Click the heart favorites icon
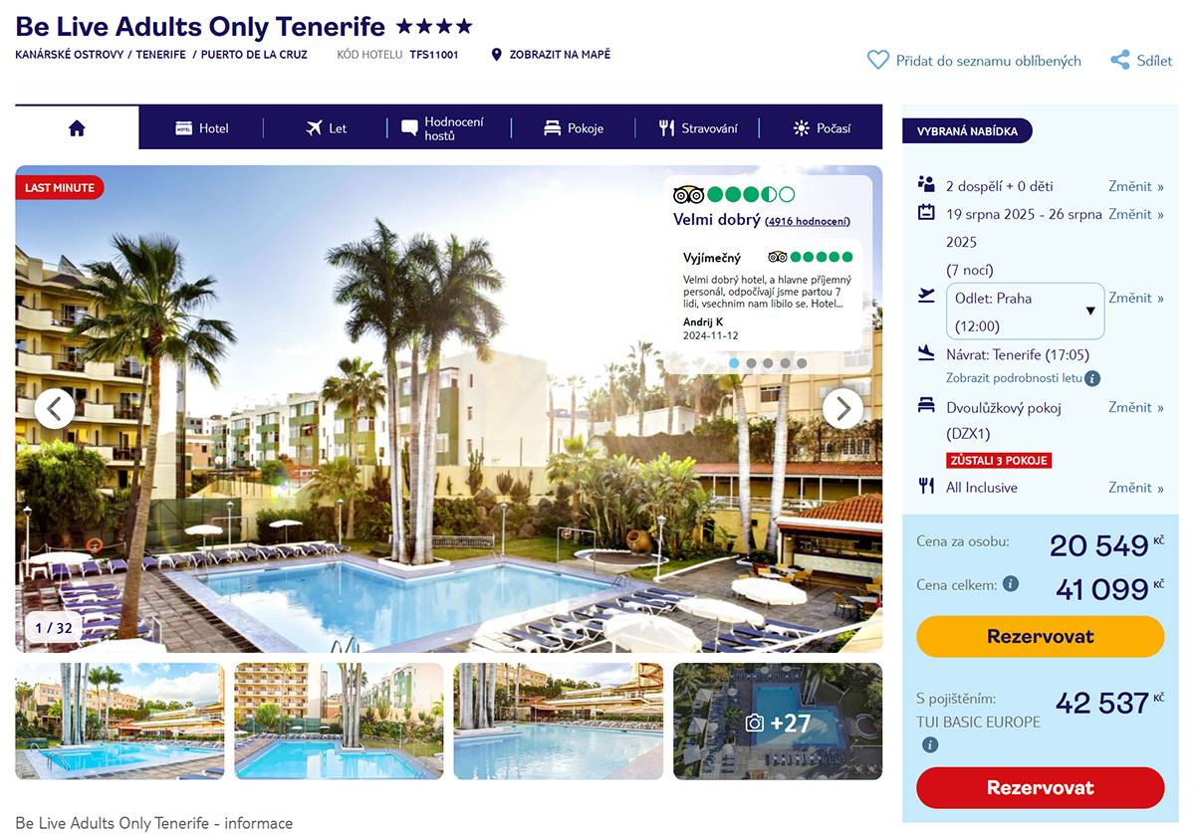Viewport: 1196px width, 834px height. pos(877,60)
